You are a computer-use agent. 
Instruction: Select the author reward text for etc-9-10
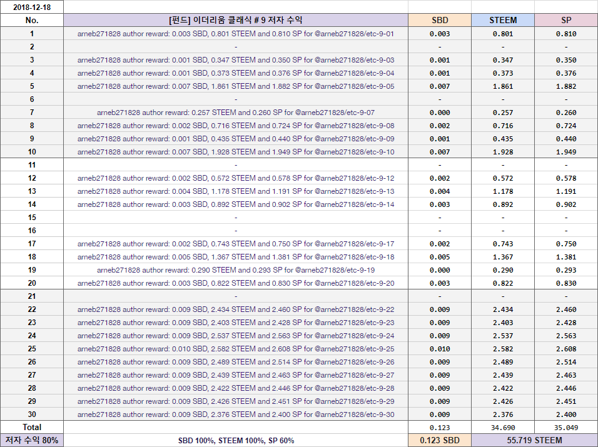tap(236, 152)
